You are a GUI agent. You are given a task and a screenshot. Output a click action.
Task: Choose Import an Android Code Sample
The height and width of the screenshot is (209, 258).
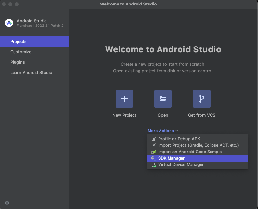[x=197, y=152]
